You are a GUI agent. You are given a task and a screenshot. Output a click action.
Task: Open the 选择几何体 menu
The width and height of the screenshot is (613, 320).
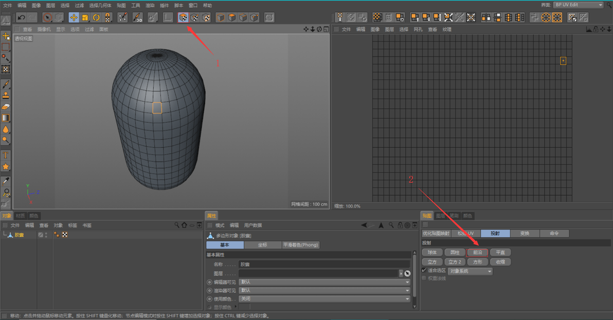(x=100, y=5)
